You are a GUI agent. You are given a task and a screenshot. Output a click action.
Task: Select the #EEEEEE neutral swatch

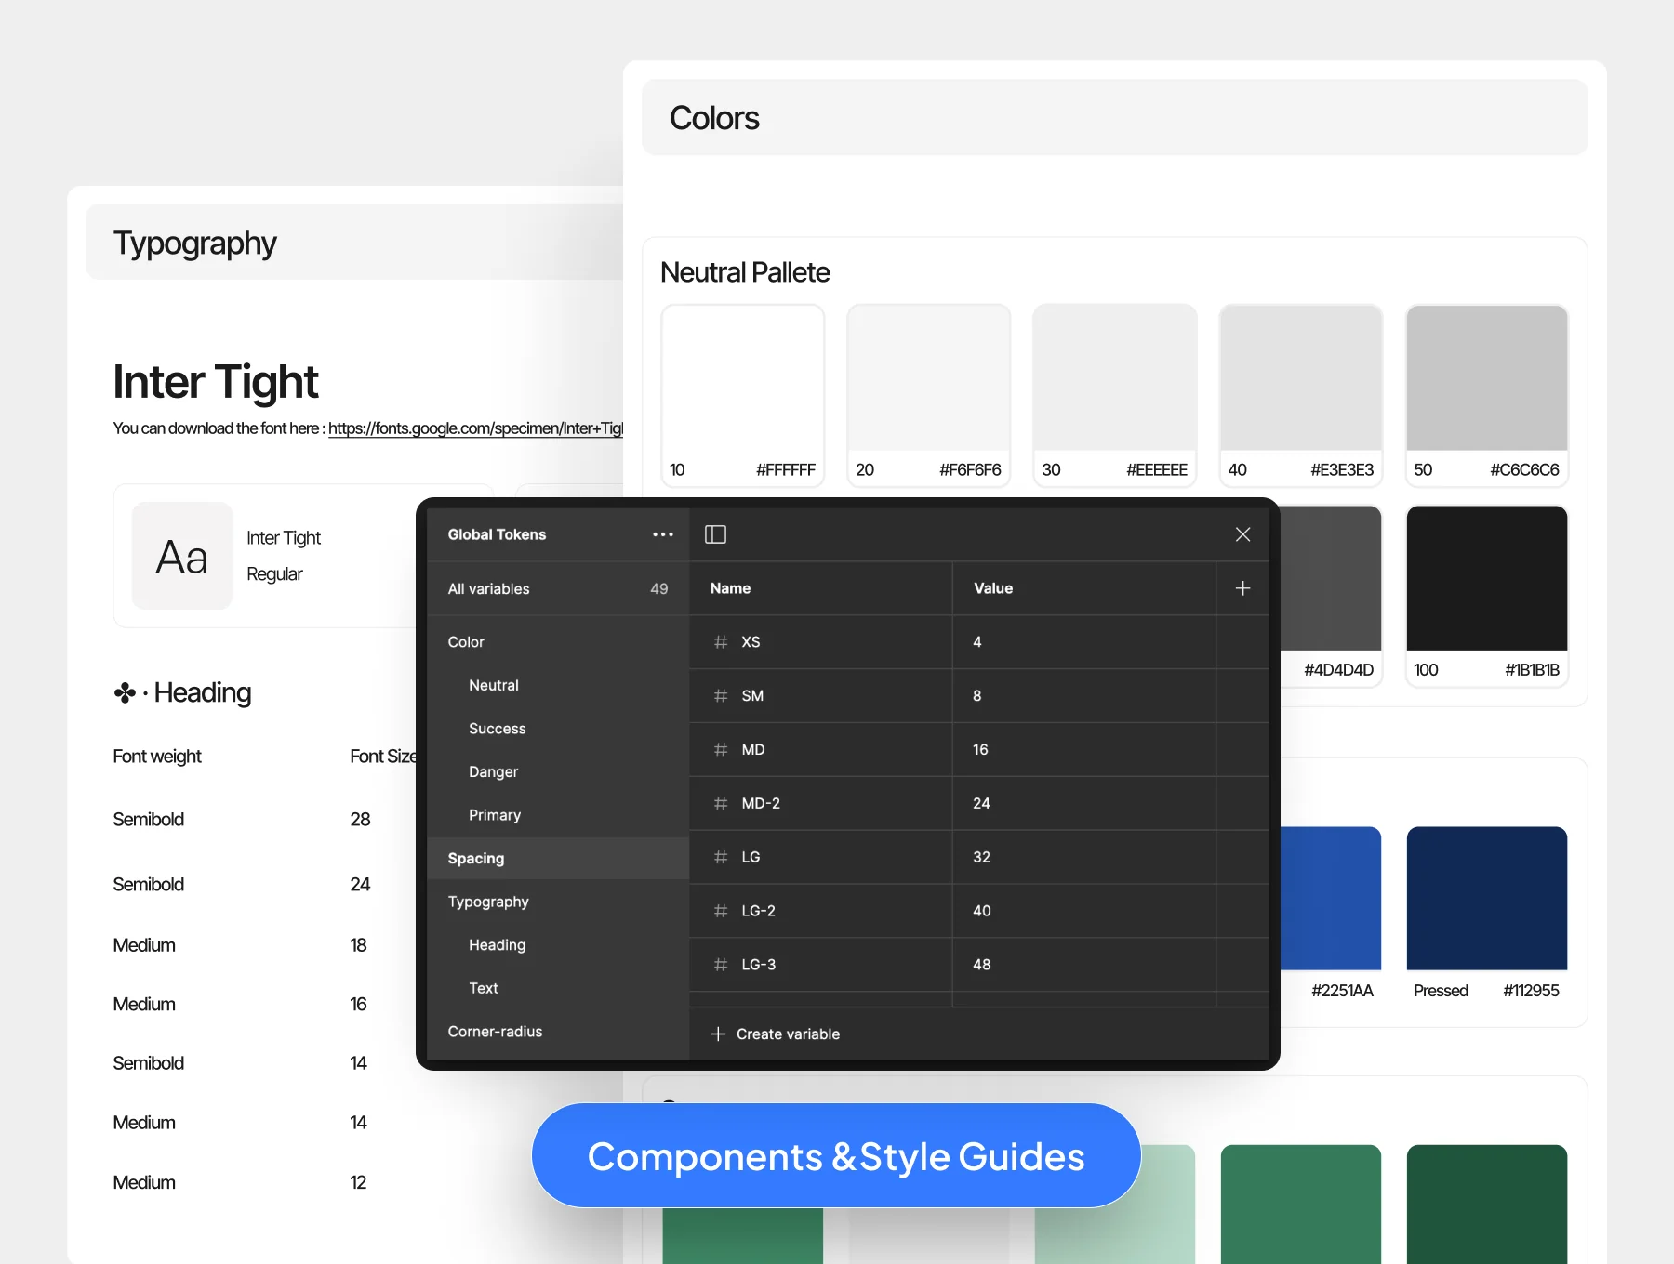tap(1114, 395)
